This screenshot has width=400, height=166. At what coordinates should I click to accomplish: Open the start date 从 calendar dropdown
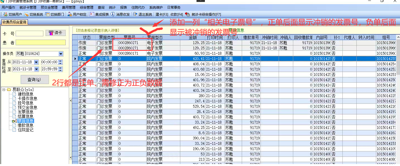(x=36, y=62)
